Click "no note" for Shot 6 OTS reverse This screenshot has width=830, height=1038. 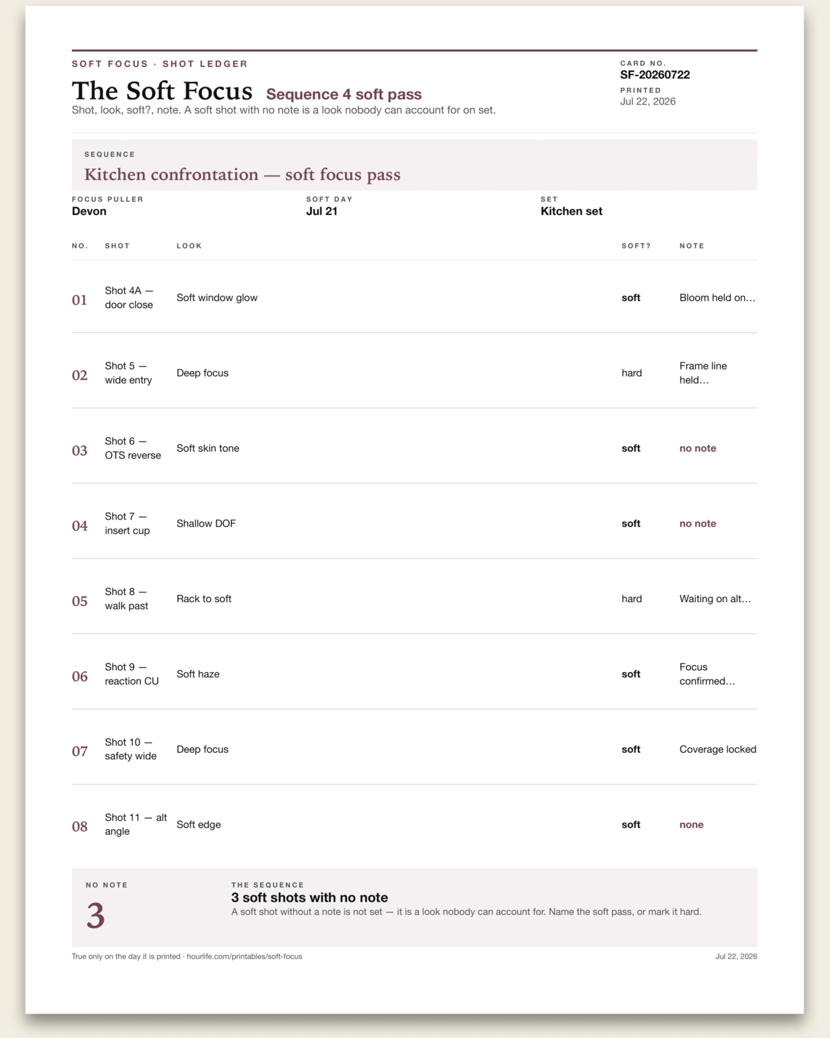click(x=697, y=448)
